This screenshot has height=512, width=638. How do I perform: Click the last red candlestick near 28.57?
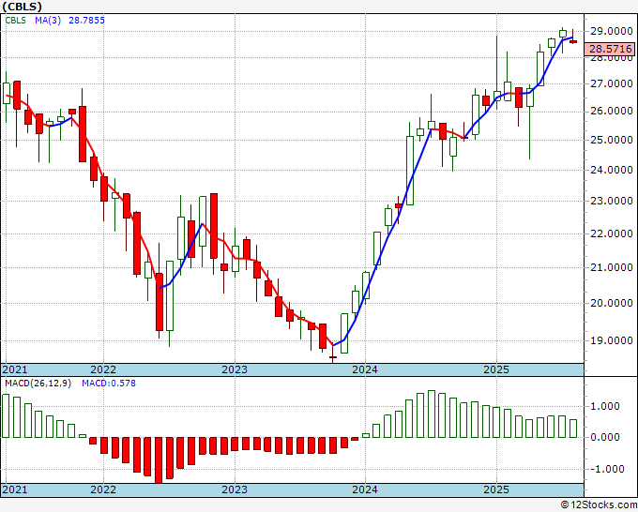click(x=573, y=40)
